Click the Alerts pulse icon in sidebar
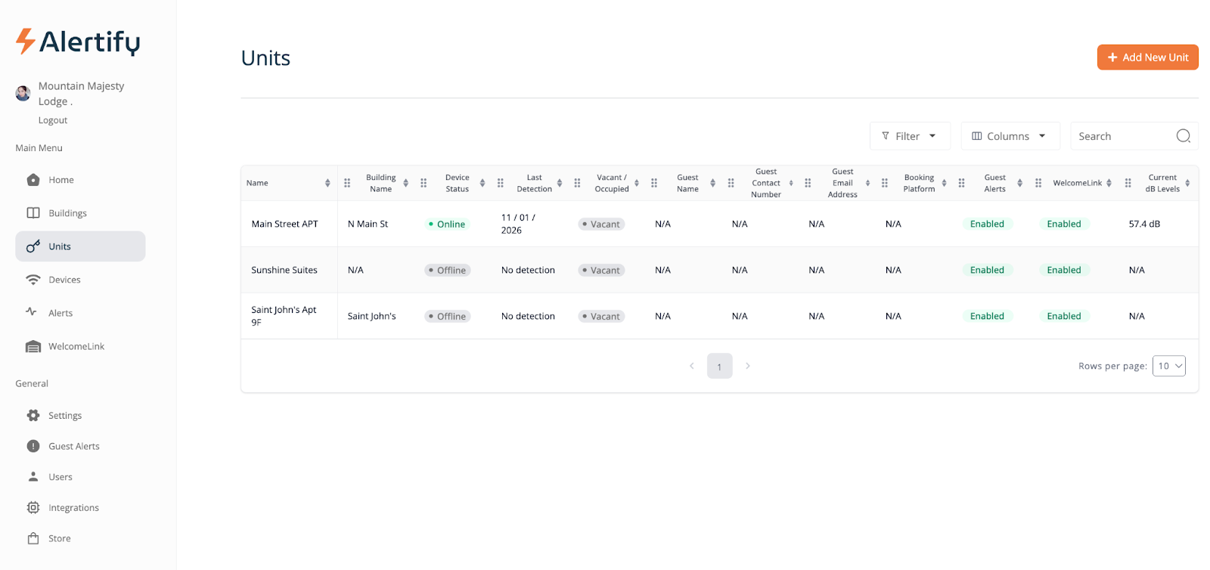 pos(32,312)
